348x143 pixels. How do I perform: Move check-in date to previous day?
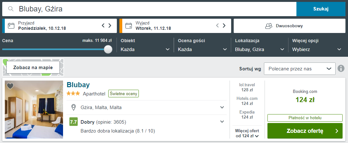tap(103, 26)
